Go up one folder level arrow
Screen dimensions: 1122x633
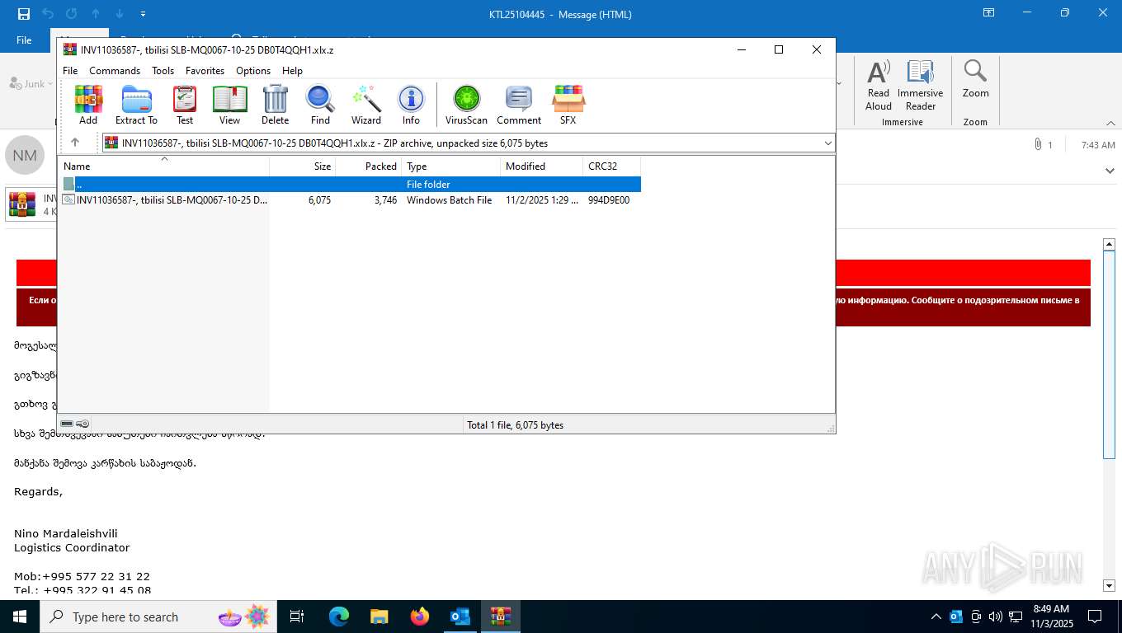click(75, 143)
